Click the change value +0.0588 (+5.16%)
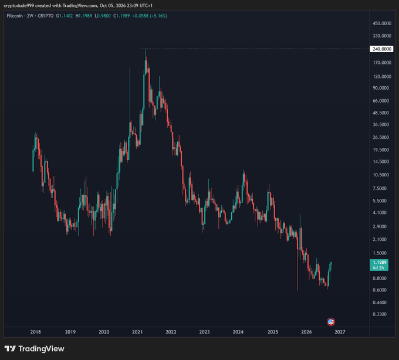 click(150, 16)
